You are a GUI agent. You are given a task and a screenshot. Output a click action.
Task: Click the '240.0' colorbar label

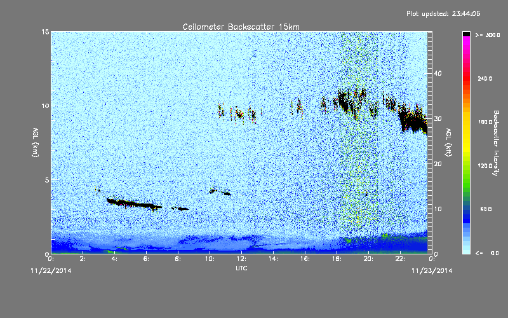(485, 78)
